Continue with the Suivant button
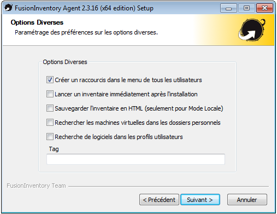The image size is (277, 214). [x=200, y=200]
